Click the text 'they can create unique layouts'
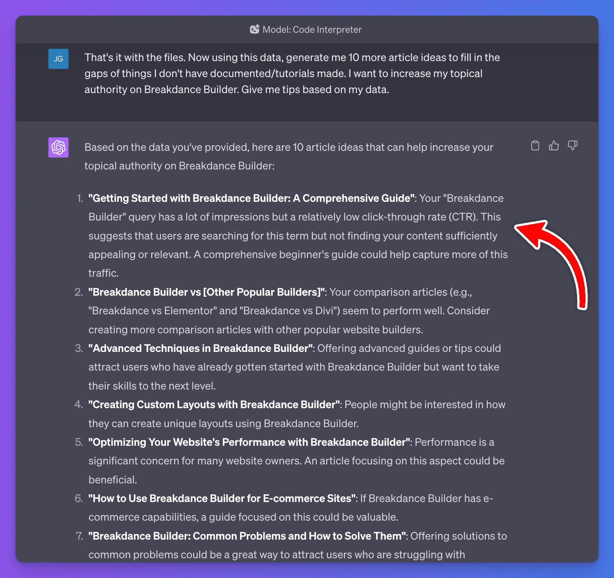The width and height of the screenshot is (614, 578). tap(160, 423)
